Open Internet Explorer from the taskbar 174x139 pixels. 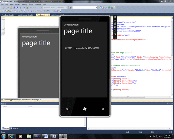[12, 136]
